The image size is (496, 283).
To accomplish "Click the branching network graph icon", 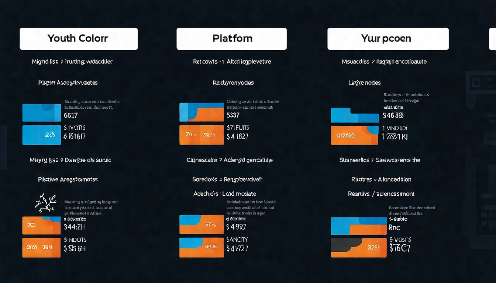I will [x=45, y=203].
